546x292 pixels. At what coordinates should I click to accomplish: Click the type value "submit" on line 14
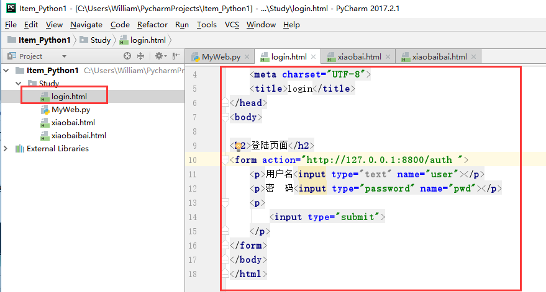point(358,217)
